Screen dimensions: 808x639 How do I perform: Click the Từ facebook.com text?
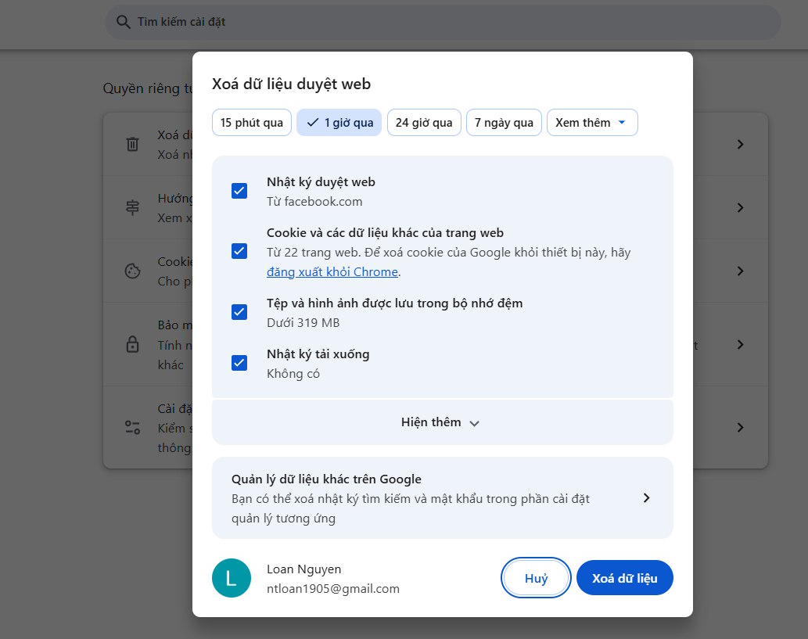314,202
